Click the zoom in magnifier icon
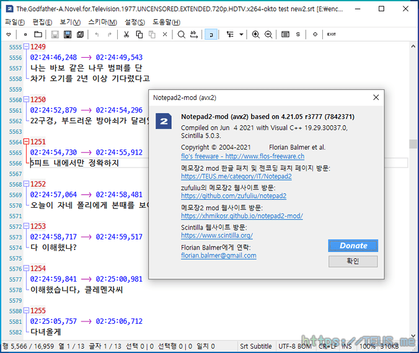 coord(256,34)
